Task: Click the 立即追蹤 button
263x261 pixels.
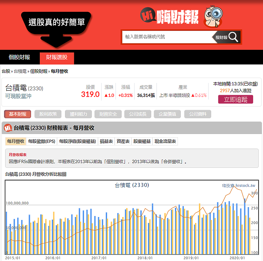Action: pyautogui.click(x=236, y=99)
